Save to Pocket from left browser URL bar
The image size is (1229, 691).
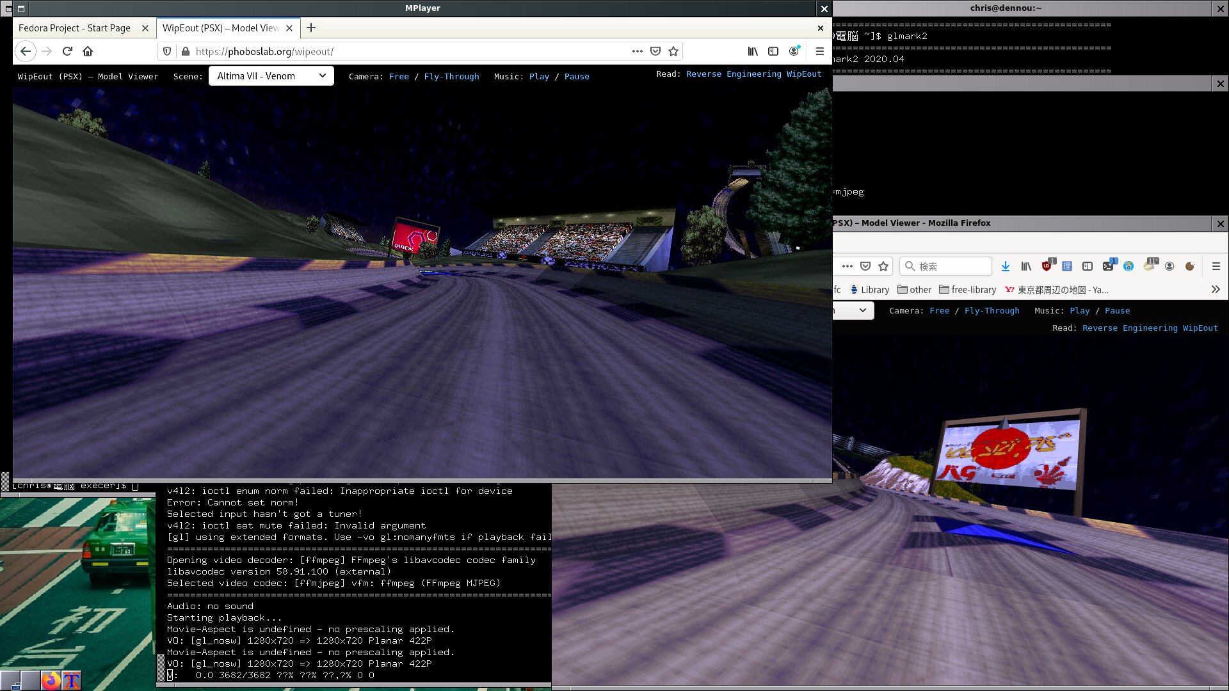pyautogui.click(x=655, y=51)
